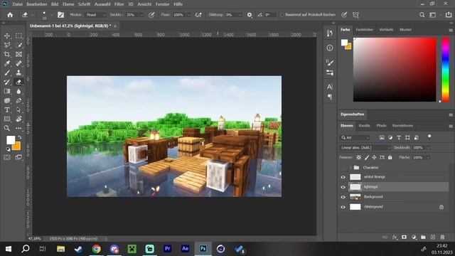Toggle lock transparent pixels

[359, 157]
